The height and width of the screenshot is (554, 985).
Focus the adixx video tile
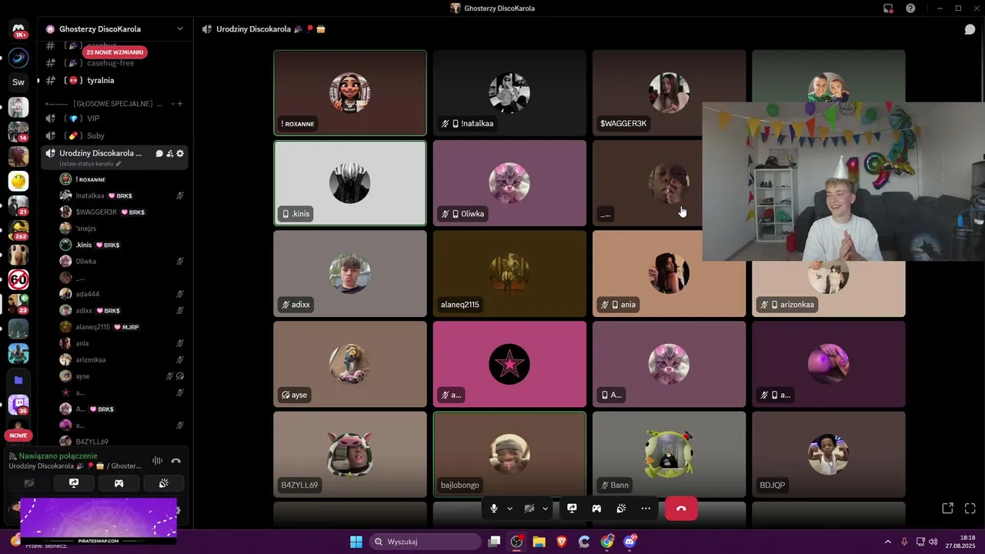[x=350, y=273]
